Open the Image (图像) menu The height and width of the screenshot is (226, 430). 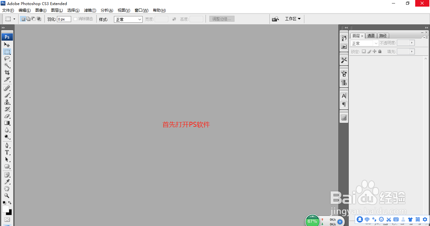pyautogui.click(x=41, y=10)
